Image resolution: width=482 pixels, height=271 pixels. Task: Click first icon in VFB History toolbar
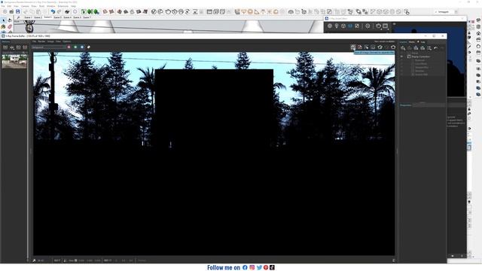coord(5,47)
